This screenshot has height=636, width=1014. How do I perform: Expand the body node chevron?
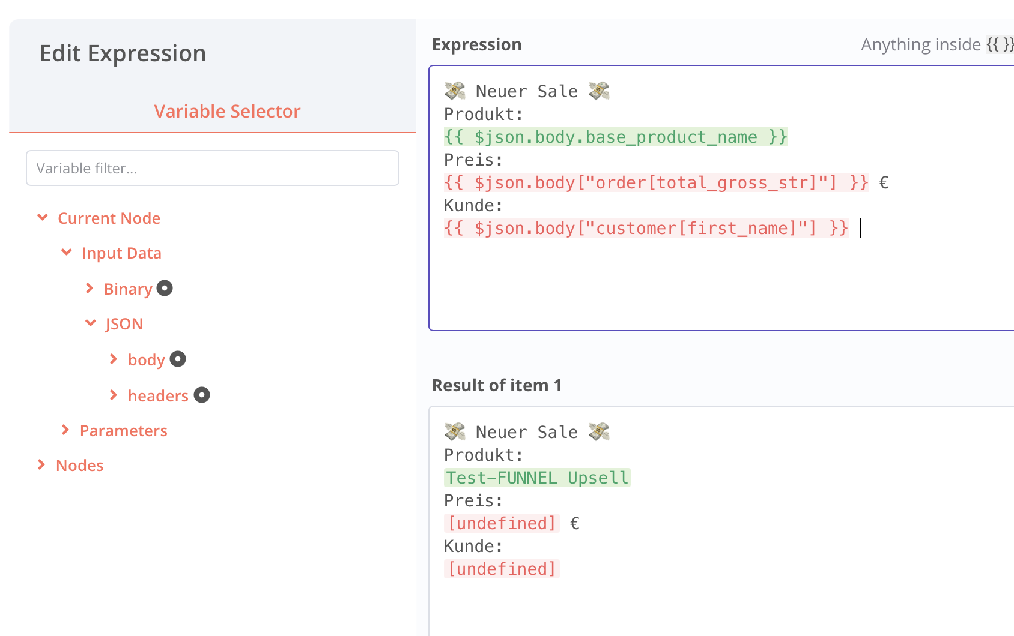click(114, 359)
